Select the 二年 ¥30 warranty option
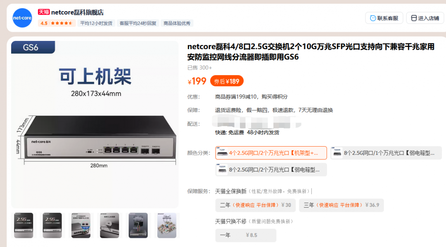The width and height of the screenshot is (446, 247). coord(255,205)
